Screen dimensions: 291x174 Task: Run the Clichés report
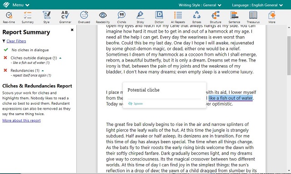coord(121,17)
